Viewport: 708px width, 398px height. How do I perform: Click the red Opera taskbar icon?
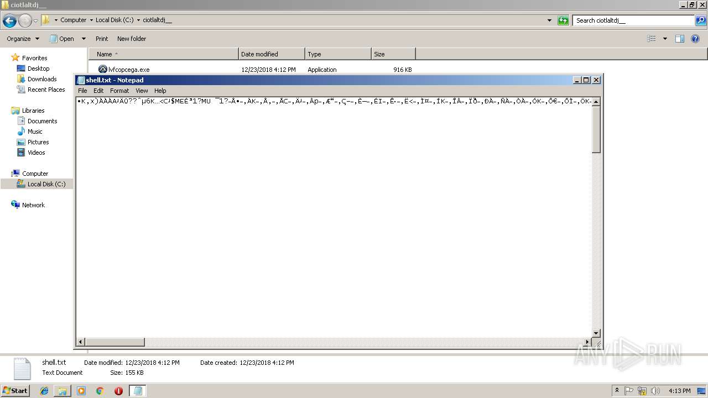point(118,391)
